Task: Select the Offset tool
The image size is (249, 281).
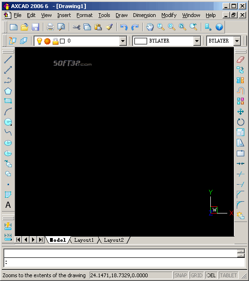Action: click(x=241, y=91)
